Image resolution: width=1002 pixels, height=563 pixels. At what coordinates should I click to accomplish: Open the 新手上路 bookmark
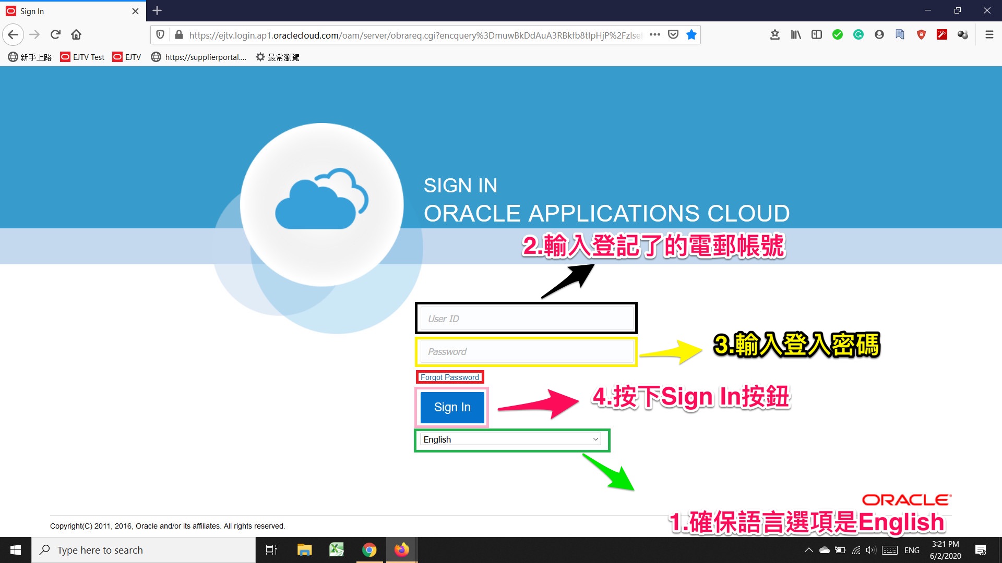[30, 57]
